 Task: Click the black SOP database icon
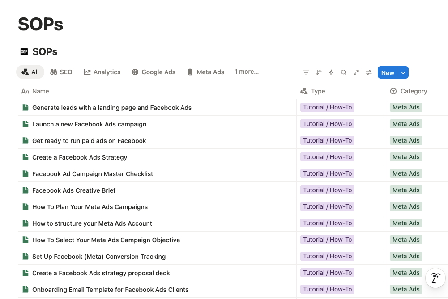pos(24,52)
